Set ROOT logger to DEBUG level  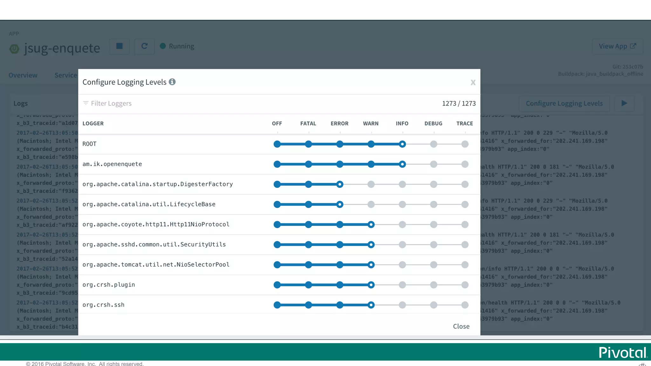pos(434,144)
